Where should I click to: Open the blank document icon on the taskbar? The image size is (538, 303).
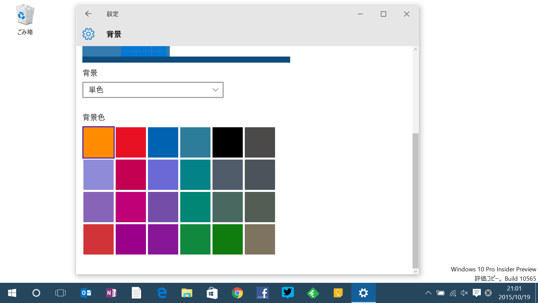(137, 293)
